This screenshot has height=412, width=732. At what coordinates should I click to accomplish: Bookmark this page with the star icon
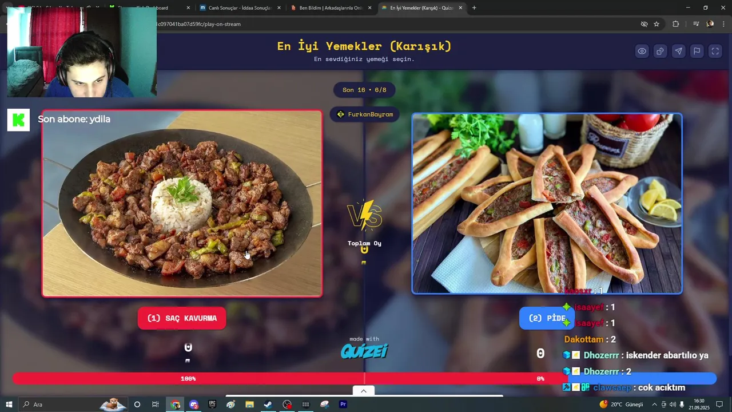[x=657, y=24]
